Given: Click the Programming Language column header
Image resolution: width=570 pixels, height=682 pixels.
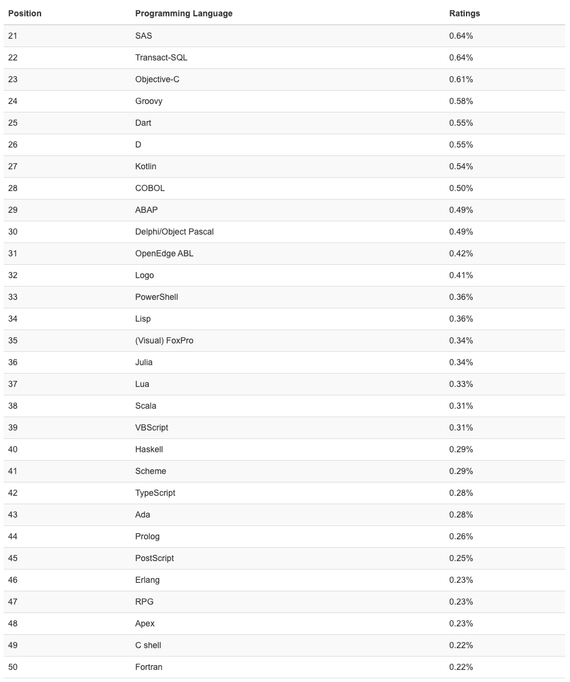Looking at the screenshot, I should click(x=183, y=13).
